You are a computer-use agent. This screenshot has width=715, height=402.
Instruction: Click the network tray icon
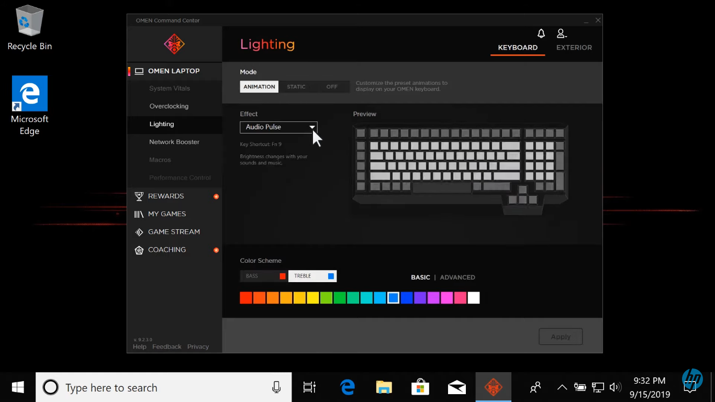pyautogui.click(x=598, y=387)
